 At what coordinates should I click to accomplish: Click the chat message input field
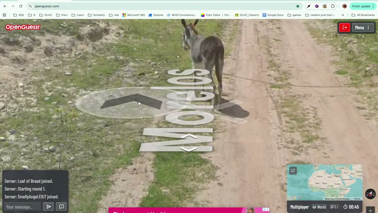(22, 207)
